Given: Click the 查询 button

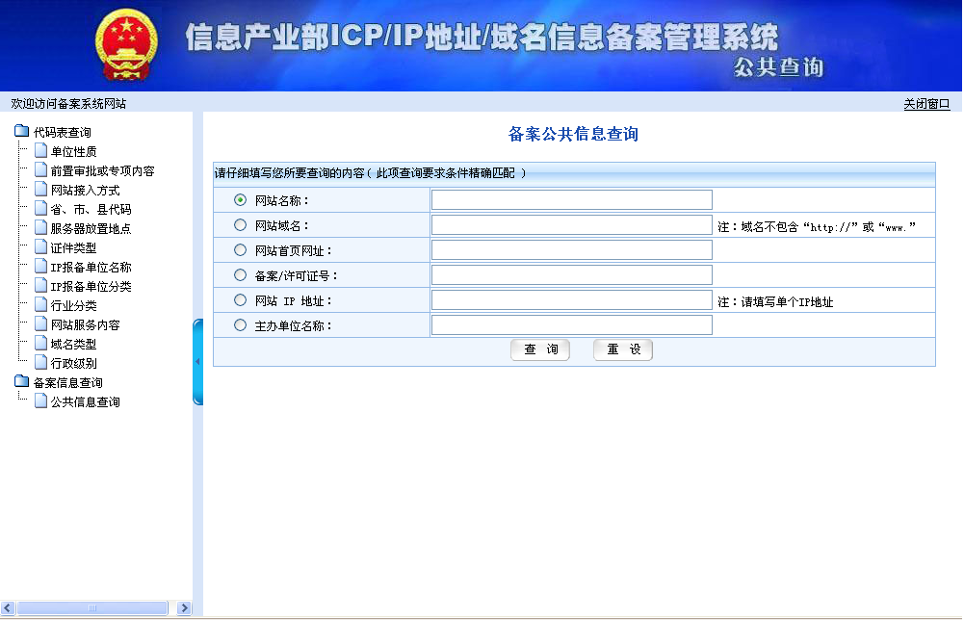Looking at the screenshot, I should [x=540, y=349].
